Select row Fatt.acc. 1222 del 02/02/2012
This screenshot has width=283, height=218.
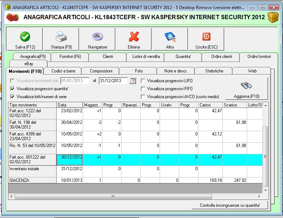point(135,113)
